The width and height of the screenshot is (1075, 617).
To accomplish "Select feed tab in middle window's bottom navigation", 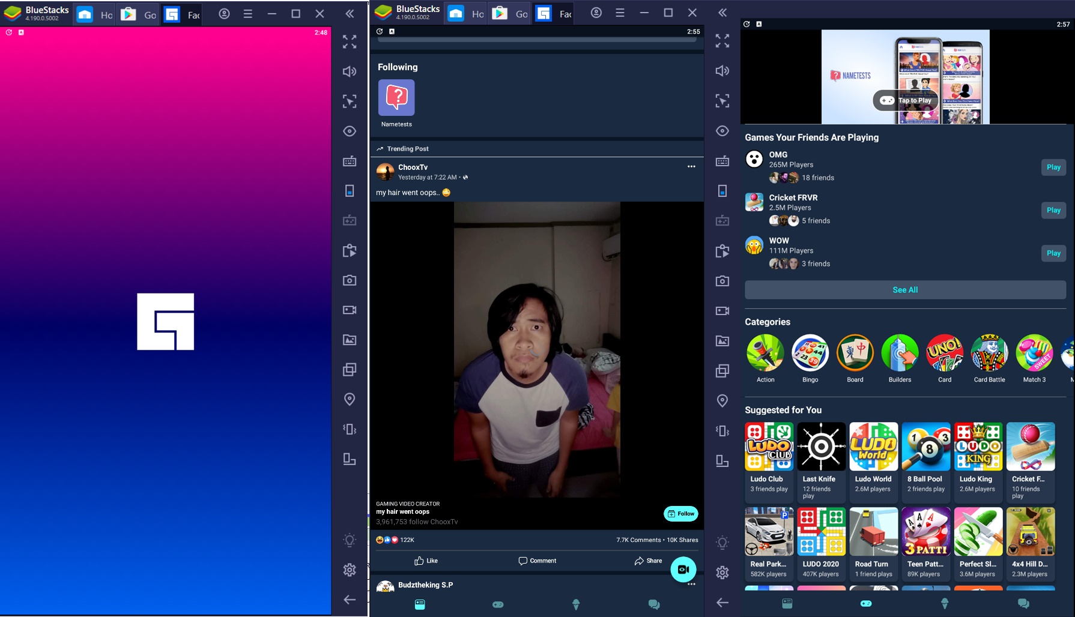I will (420, 604).
